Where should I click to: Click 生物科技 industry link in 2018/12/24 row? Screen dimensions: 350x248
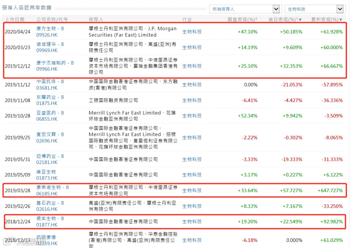click(x=192, y=221)
